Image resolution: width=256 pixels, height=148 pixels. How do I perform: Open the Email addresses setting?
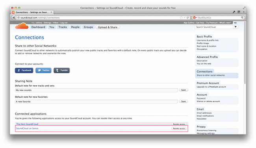(x=204, y=113)
